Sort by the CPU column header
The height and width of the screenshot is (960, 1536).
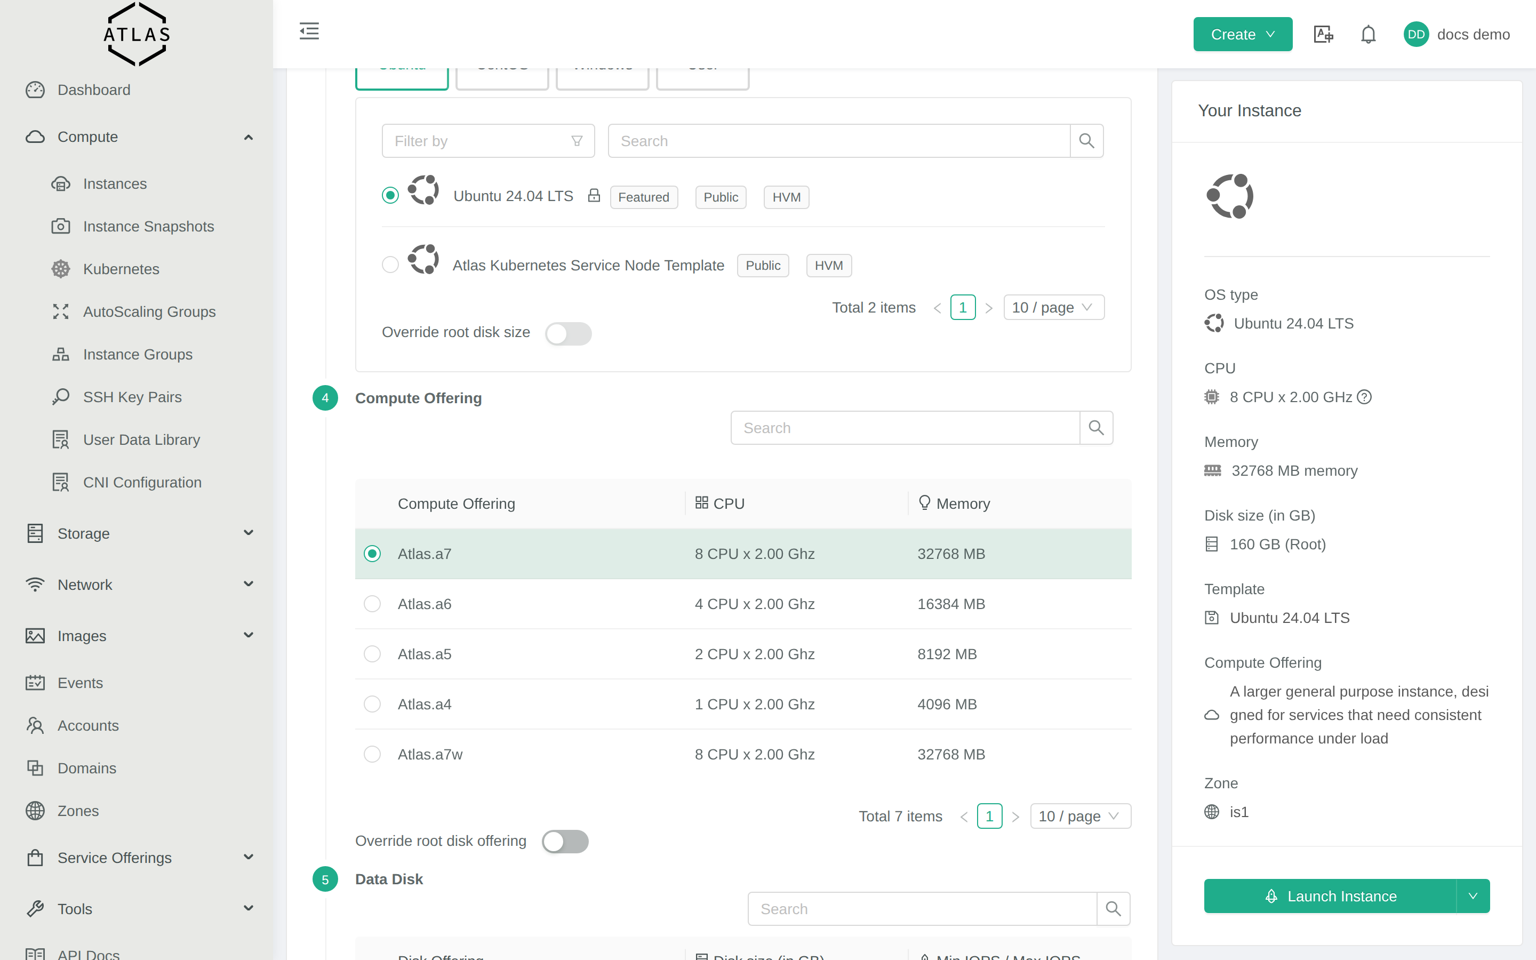[x=797, y=503]
